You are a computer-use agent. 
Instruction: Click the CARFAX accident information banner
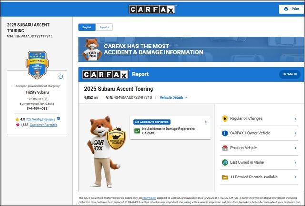pos(191,49)
